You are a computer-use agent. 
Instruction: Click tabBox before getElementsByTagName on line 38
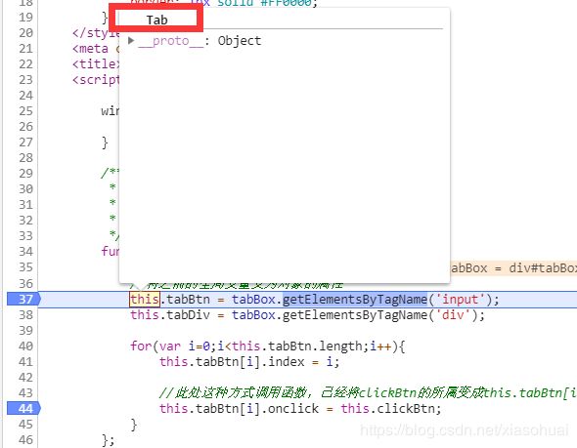[x=253, y=315]
